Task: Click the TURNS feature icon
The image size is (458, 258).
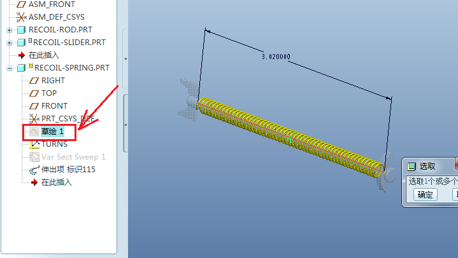Action: point(34,144)
